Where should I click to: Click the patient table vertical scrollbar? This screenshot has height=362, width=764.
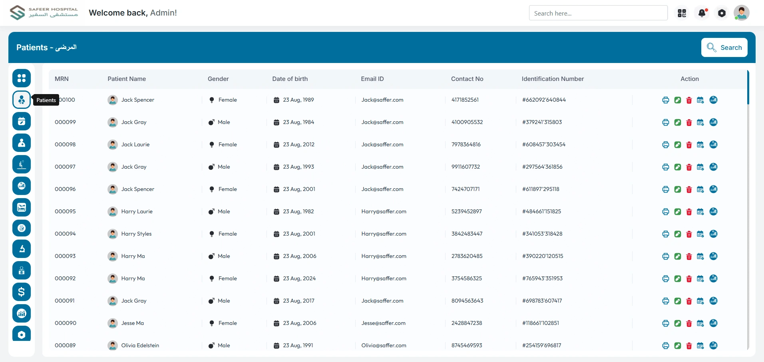(x=748, y=88)
